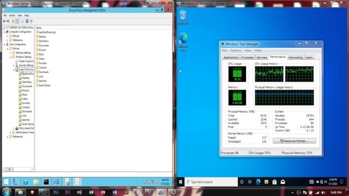Select Start Menu in the Folder Redirection tree

coord(27,82)
